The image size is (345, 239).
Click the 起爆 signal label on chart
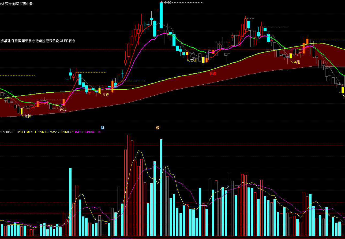pyautogui.click(x=213, y=73)
